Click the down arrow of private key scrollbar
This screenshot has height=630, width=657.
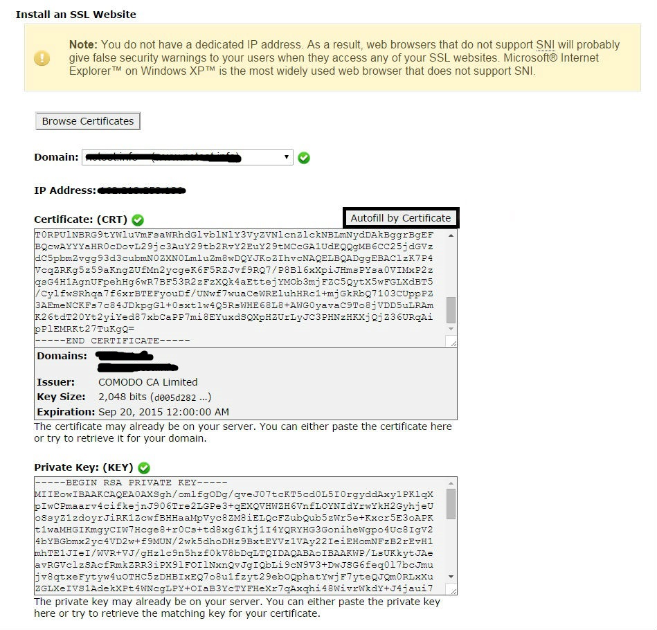pos(451,577)
